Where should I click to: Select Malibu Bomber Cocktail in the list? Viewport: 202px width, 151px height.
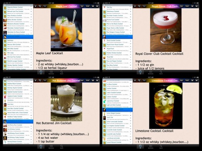pyautogui.click(x=18, y=21)
